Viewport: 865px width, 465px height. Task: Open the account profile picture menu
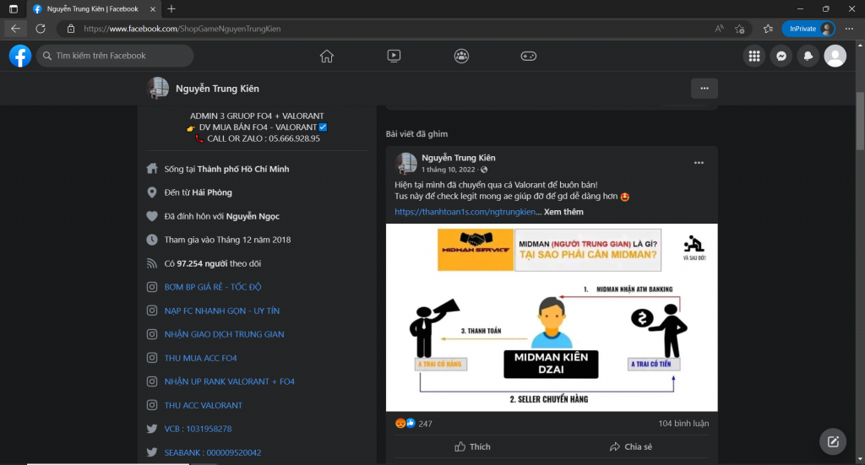point(835,56)
